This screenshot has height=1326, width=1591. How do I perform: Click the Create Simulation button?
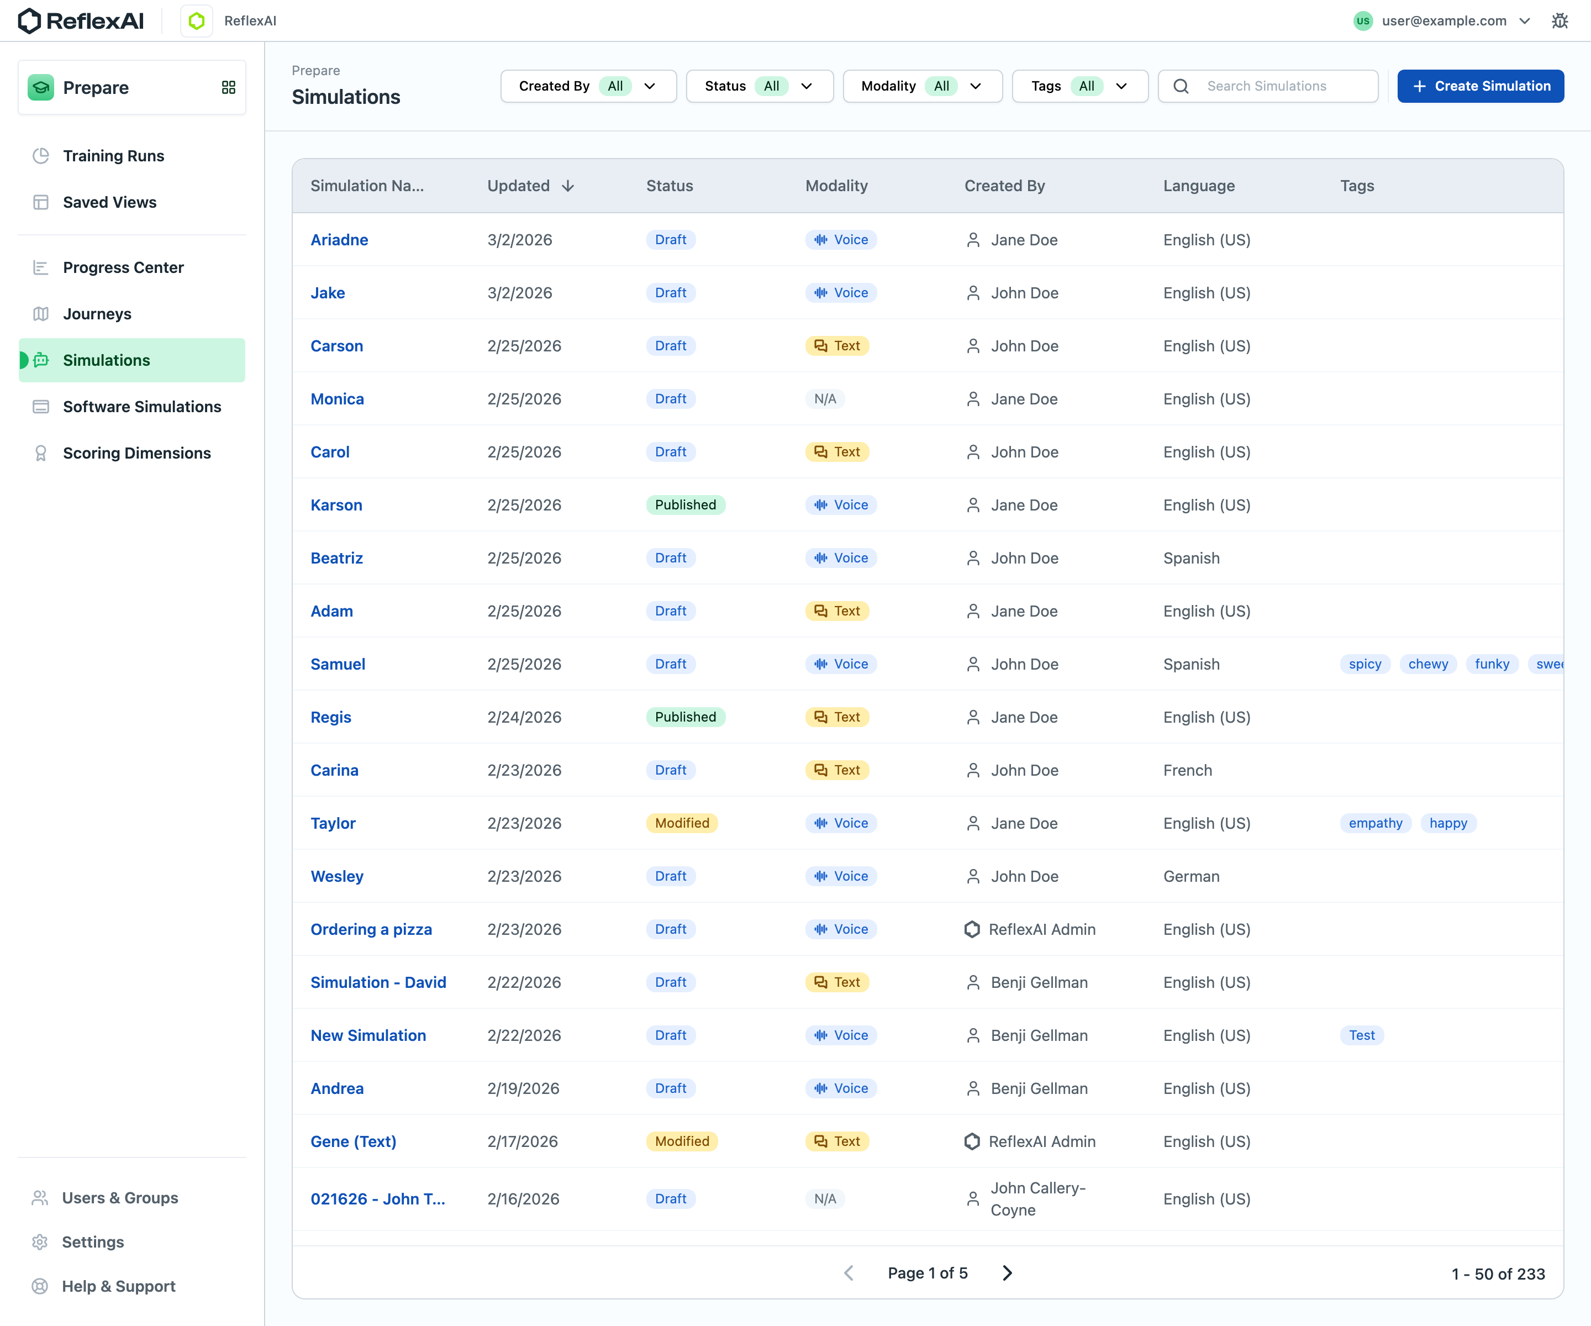(x=1481, y=86)
